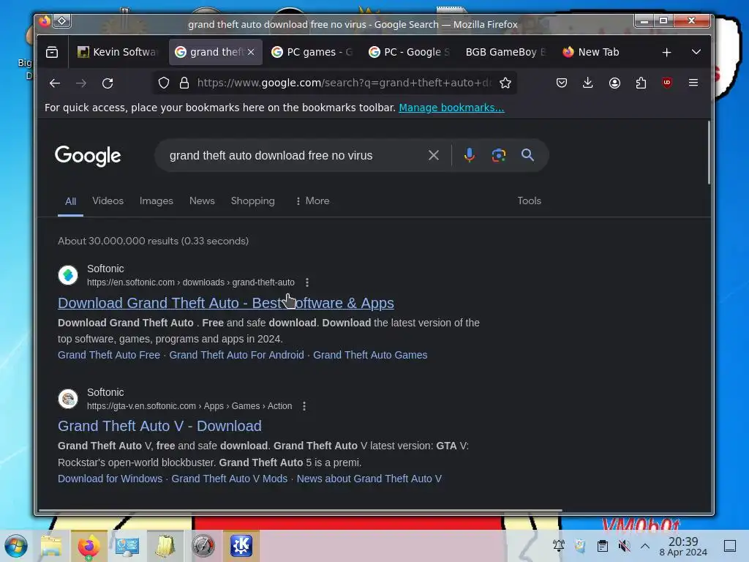List all tabs dropdown arrow
749x562 pixels.
(x=696, y=52)
